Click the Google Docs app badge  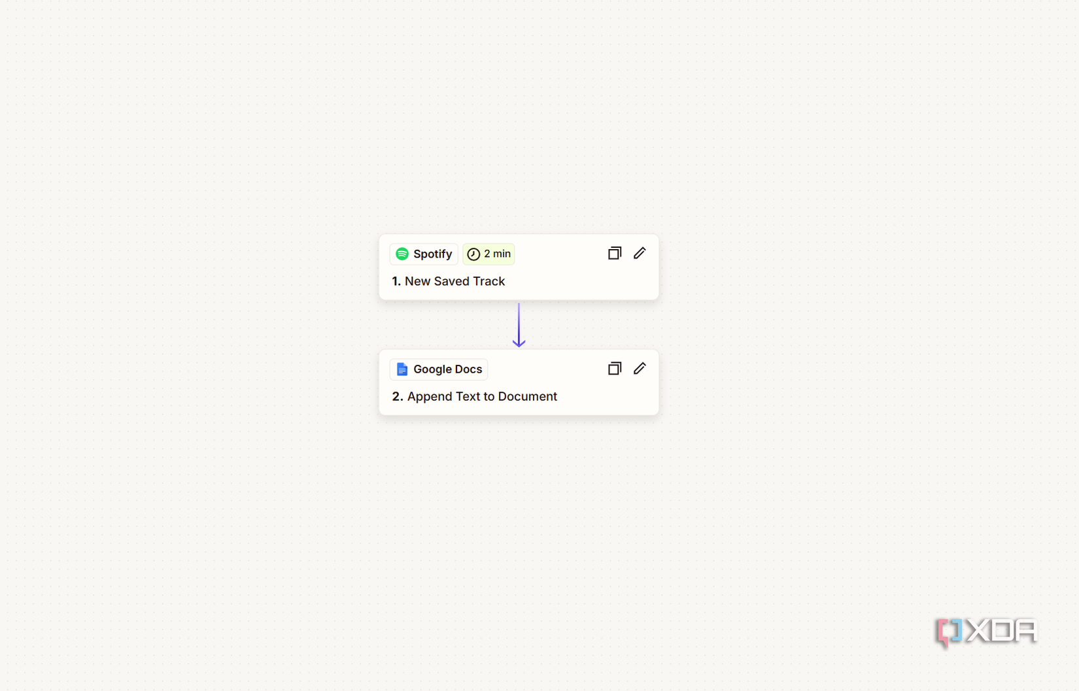(x=439, y=369)
